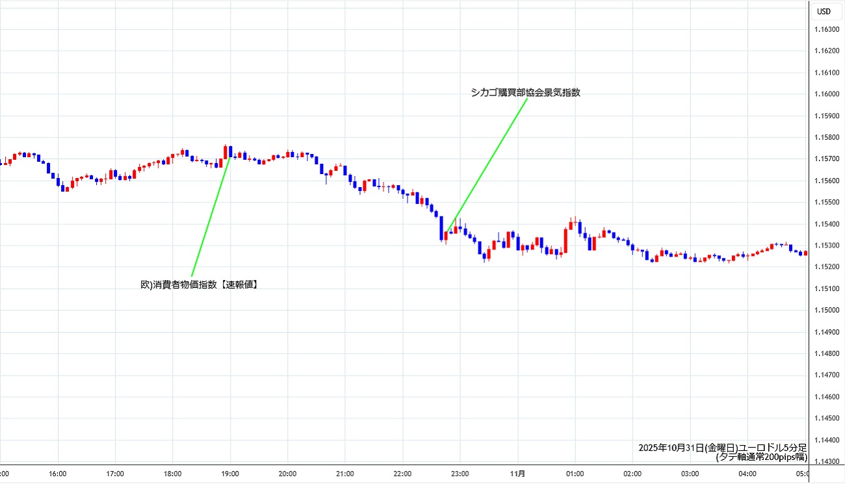Click the 11月 date marker on time axis
The width and height of the screenshot is (845, 484).
tap(517, 474)
